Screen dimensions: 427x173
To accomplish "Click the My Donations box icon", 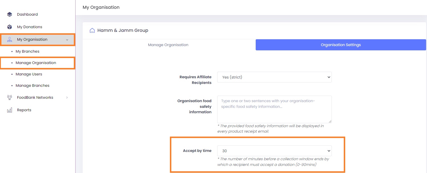I will tap(10, 27).
